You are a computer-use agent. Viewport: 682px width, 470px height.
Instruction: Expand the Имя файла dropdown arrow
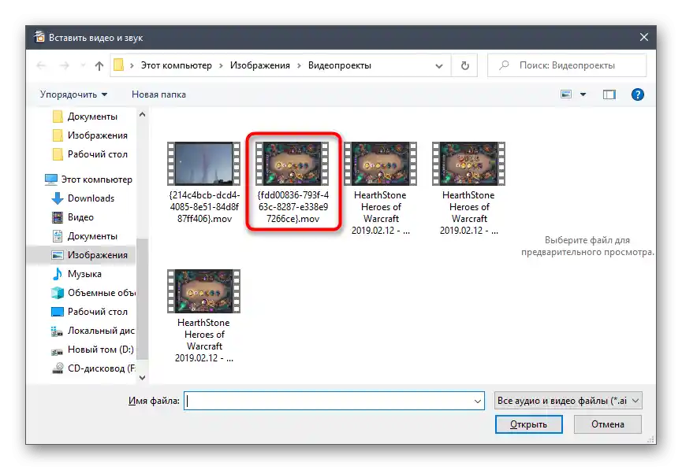(x=478, y=401)
